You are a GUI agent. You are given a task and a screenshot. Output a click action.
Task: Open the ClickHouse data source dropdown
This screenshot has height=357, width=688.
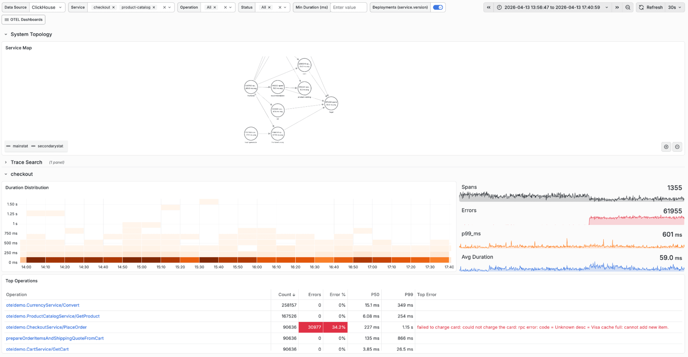47,7
